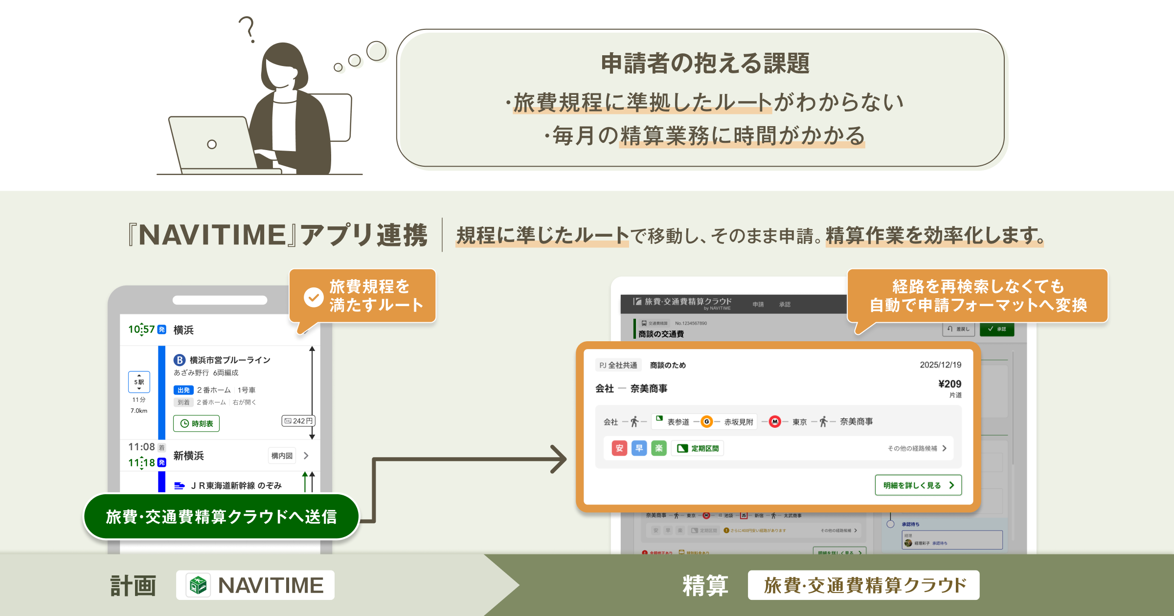
Task: Click the red 安 cheapest-route badge
Action: pyautogui.click(x=619, y=448)
